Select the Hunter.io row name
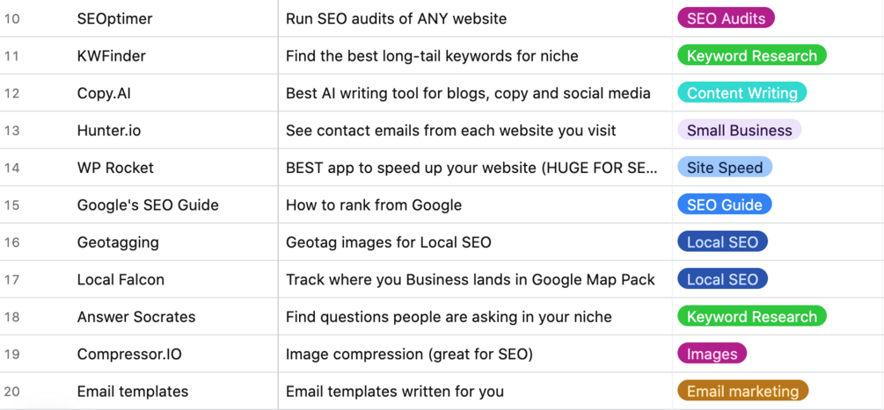Viewport: 884px width, 410px height. click(109, 131)
